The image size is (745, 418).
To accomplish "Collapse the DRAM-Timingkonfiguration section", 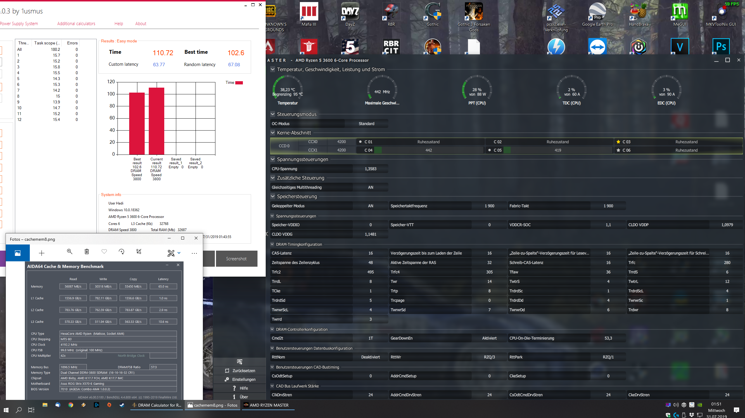I will click(272, 244).
